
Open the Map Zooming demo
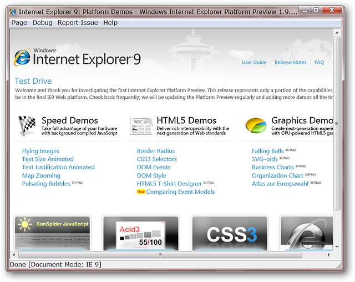point(41,175)
